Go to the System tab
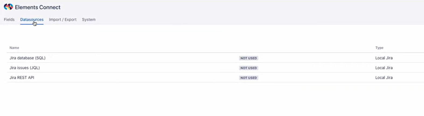The width and height of the screenshot is (424, 116). point(89,20)
